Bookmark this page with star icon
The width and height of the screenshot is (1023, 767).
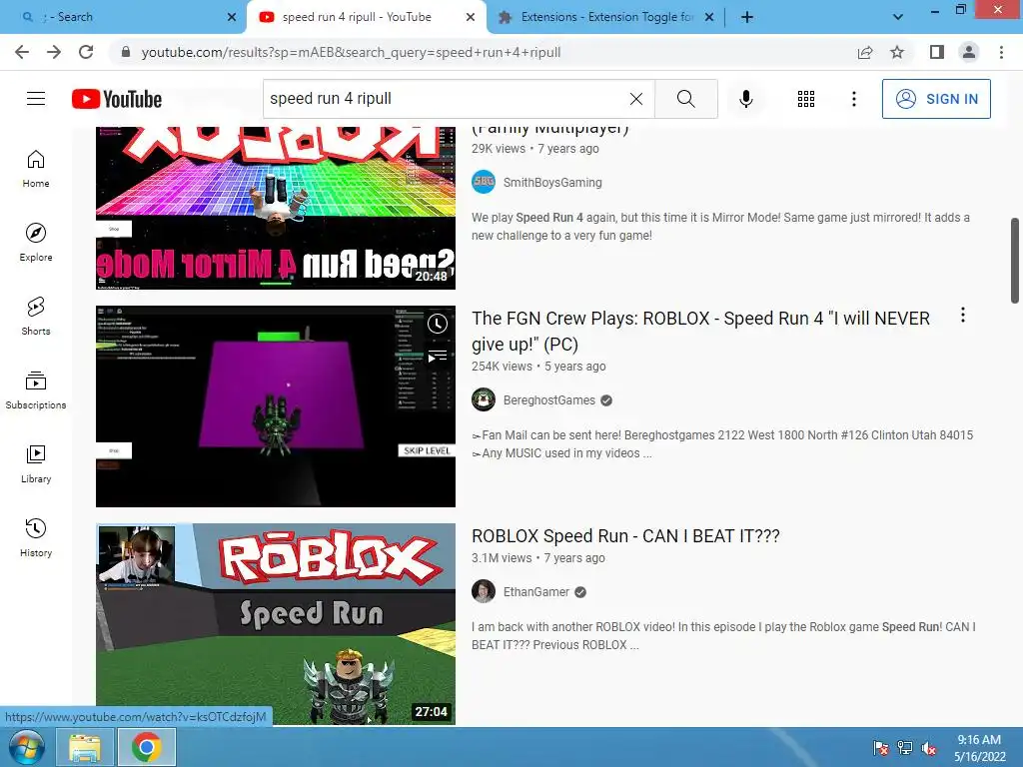click(x=897, y=52)
